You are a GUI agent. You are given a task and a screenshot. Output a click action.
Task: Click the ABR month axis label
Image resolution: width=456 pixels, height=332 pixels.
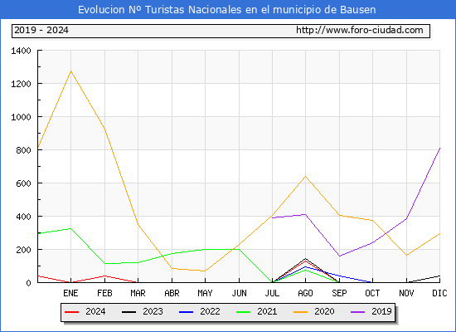pos(172,293)
